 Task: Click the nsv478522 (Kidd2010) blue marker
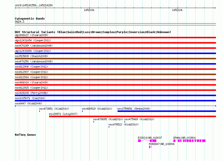click(109, 127)
